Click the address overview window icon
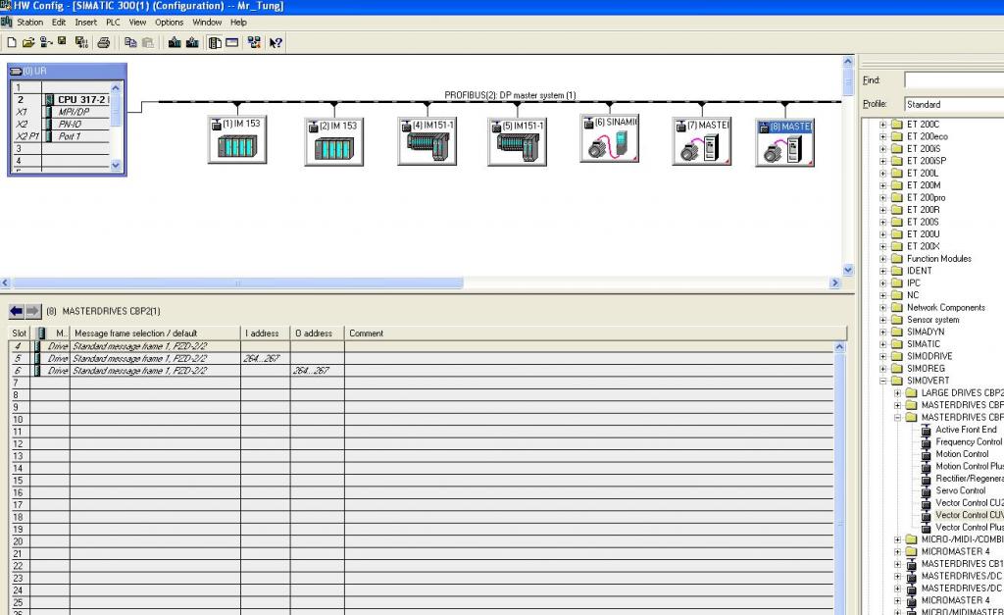The image size is (1004, 615). click(231, 42)
